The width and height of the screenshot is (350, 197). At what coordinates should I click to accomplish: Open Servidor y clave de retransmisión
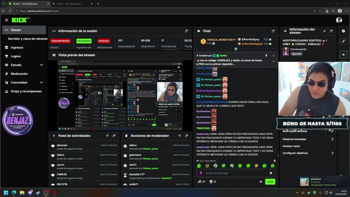pyautogui.click(x=28, y=39)
